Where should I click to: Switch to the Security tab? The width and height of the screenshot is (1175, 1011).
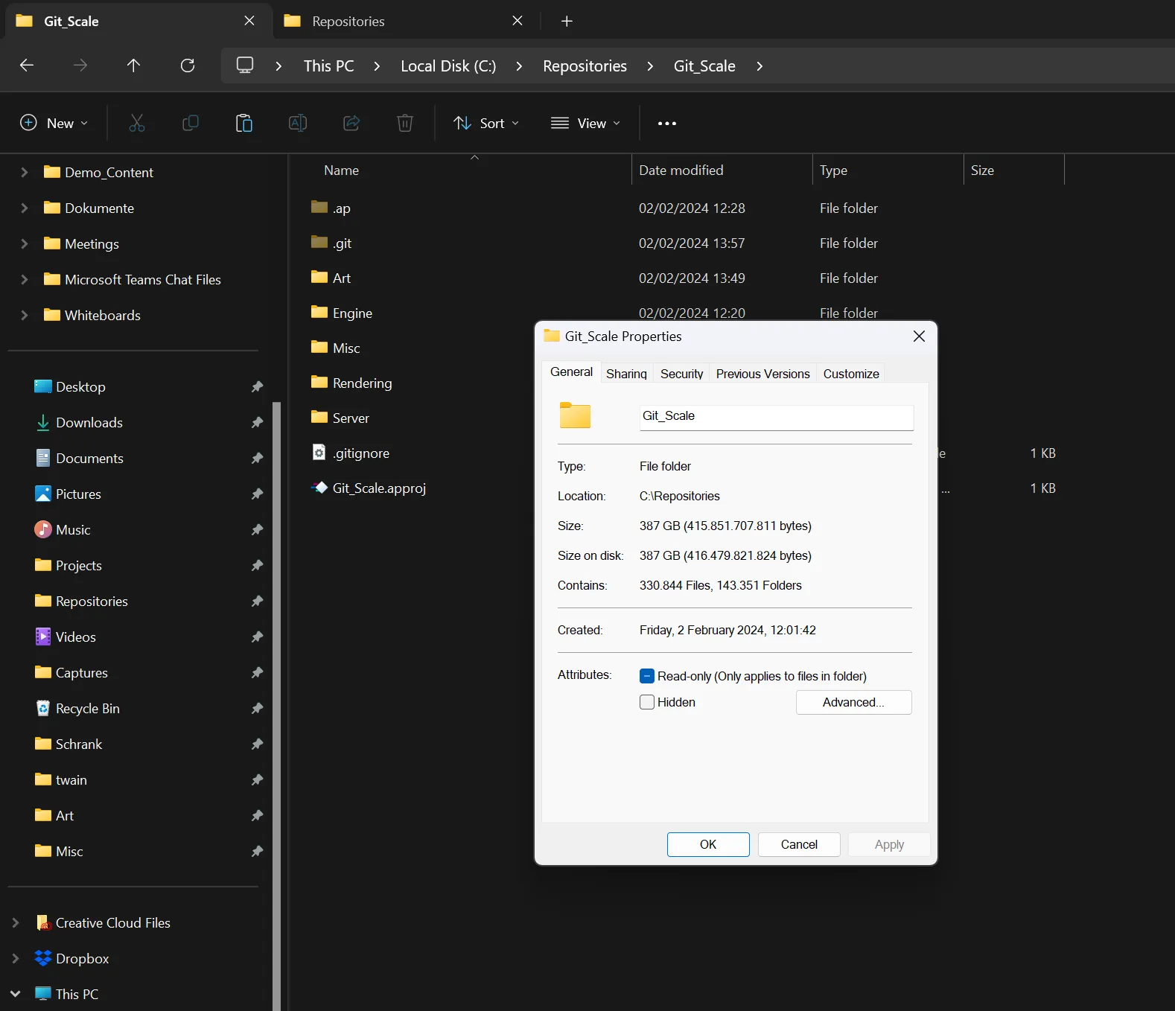681,374
